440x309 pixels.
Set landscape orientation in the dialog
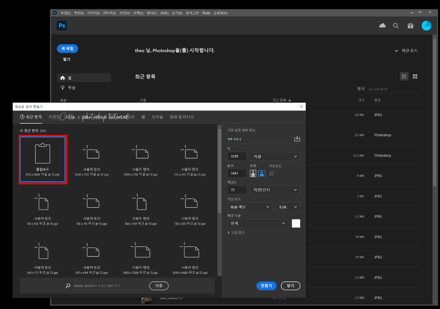coord(262,173)
